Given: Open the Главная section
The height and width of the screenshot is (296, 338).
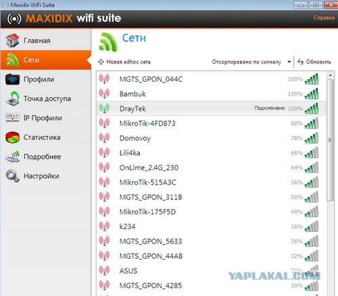Looking at the screenshot, I should click(x=45, y=41).
